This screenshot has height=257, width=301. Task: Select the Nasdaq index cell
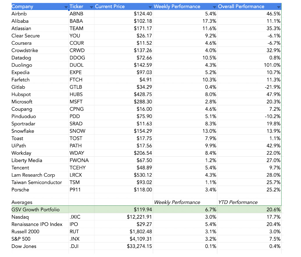pos(40,217)
